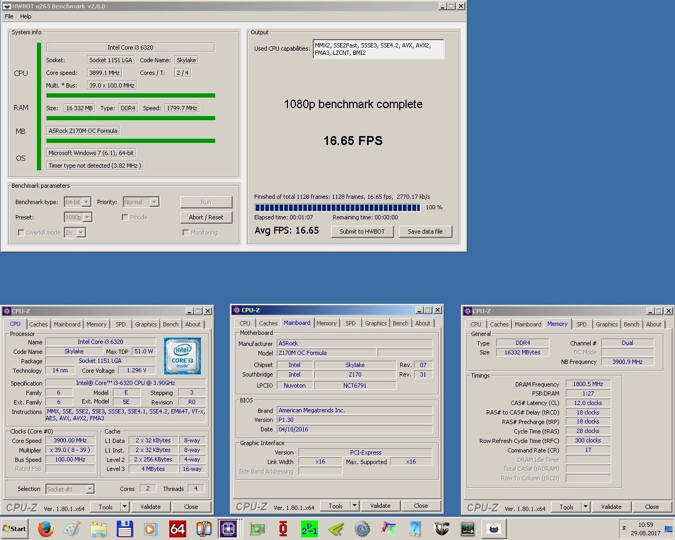Click Close button in CPU-Z Memory window
This screenshot has width=675, height=540.
click(x=652, y=507)
